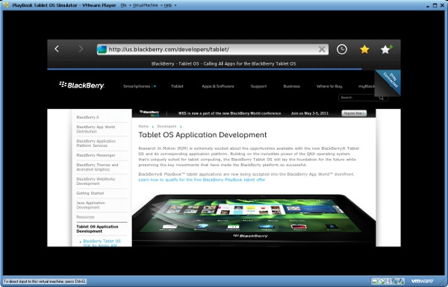Open BlackBerry Messenger sidebar link
The width and height of the screenshot is (448, 287).
96,155
